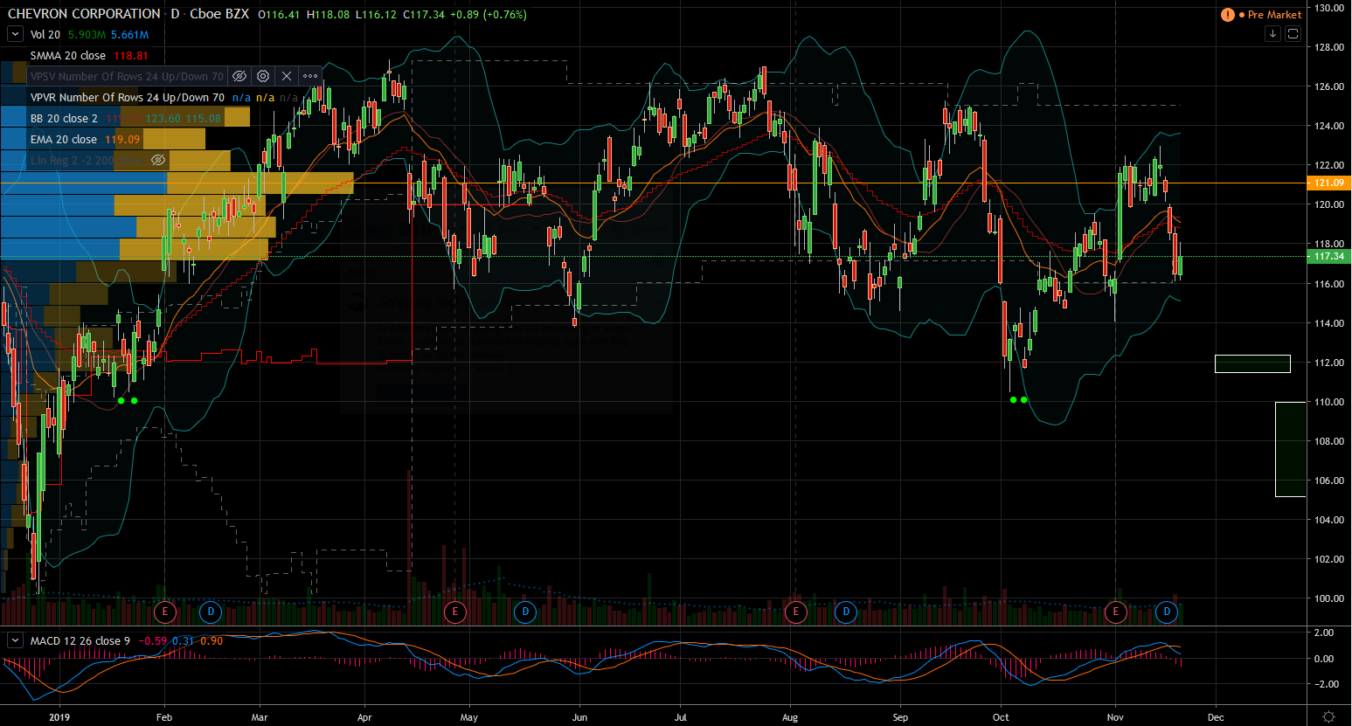1352x726 pixels.
Task: Click the BB lower value 115.08
Action: (204, 118)
